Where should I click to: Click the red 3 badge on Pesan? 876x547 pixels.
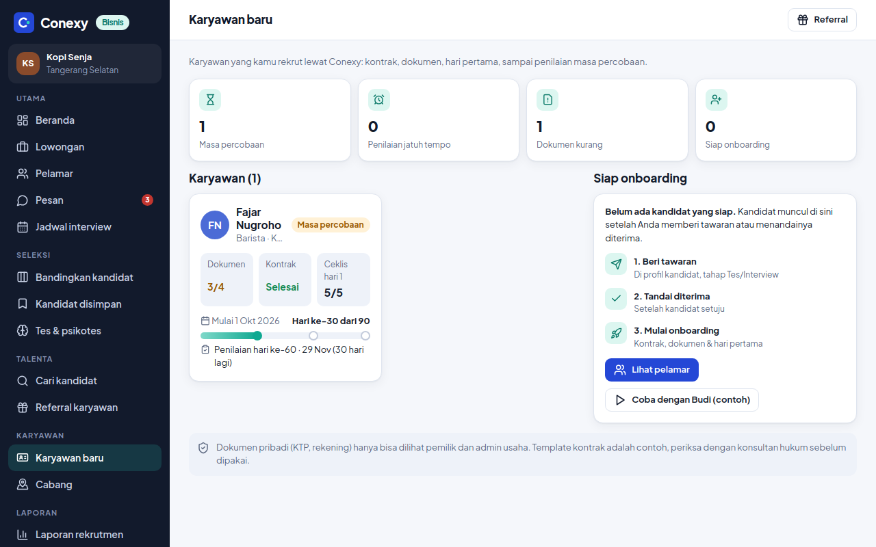(147, 200)
